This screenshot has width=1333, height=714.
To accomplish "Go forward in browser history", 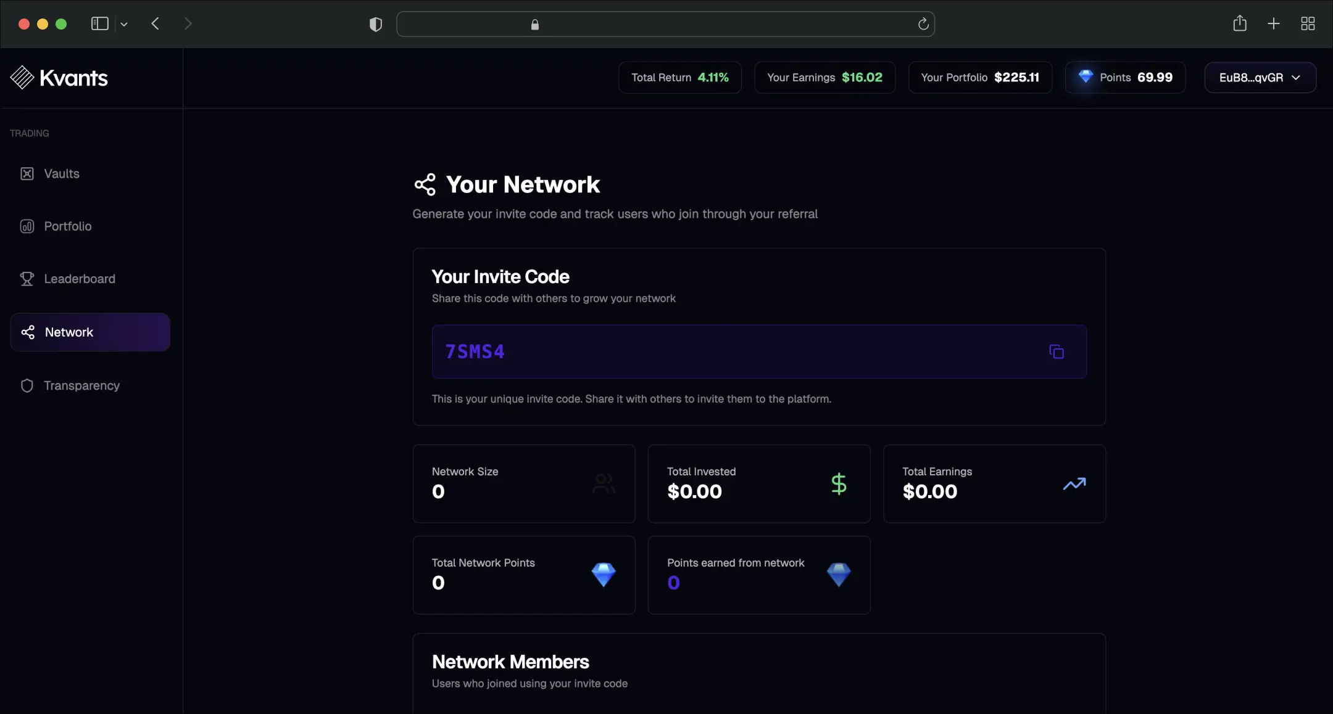I will pyautogui.click(x=188, y=24).
